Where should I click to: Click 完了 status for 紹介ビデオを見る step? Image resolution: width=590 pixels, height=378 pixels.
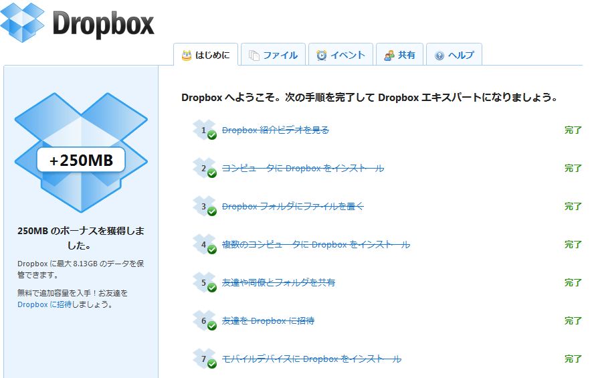coord(573,130)
